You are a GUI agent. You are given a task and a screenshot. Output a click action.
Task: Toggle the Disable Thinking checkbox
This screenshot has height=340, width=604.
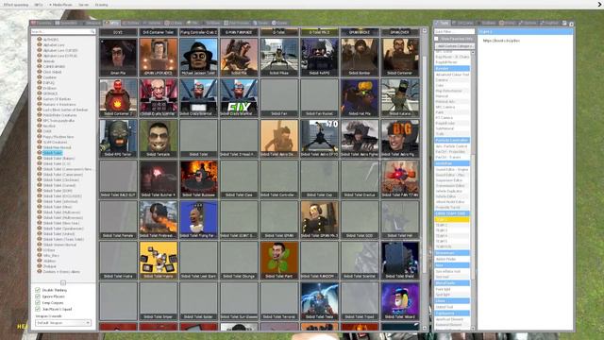pos(38,290)
